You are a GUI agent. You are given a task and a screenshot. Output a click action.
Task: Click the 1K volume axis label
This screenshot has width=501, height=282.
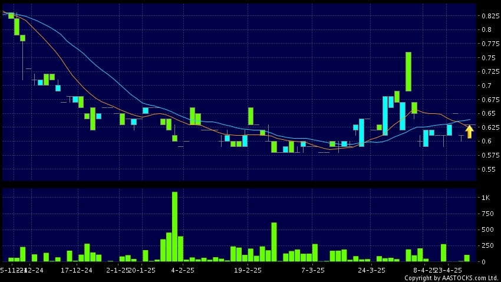pyautogui.click(x=486, y=198)
